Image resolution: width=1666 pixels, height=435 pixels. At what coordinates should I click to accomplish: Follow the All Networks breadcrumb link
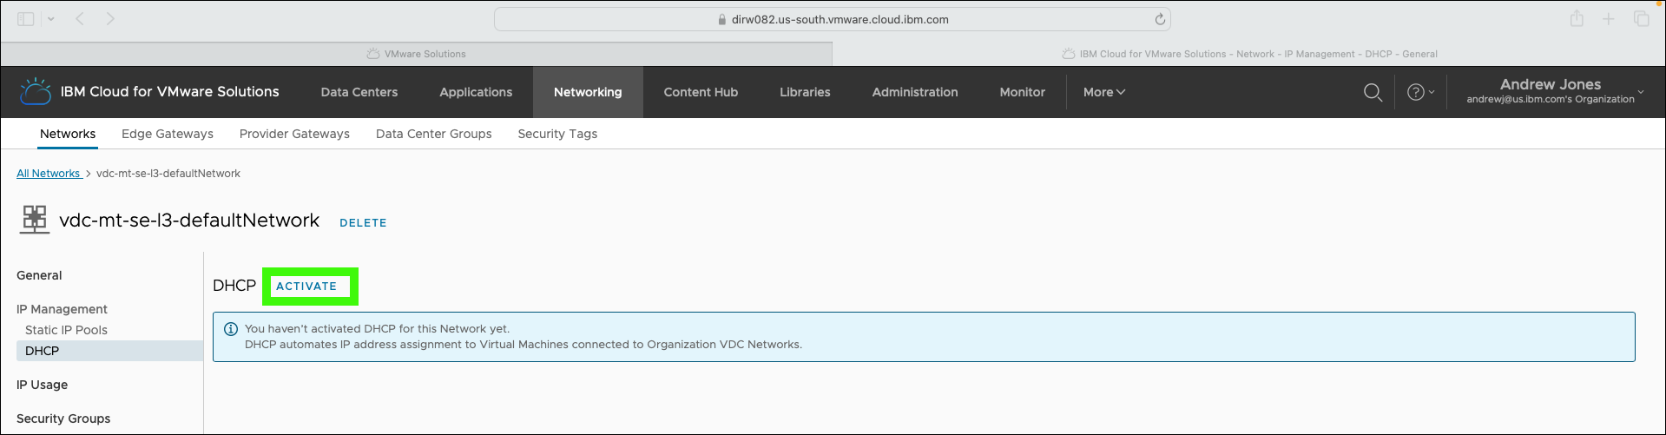pos(49,174)
